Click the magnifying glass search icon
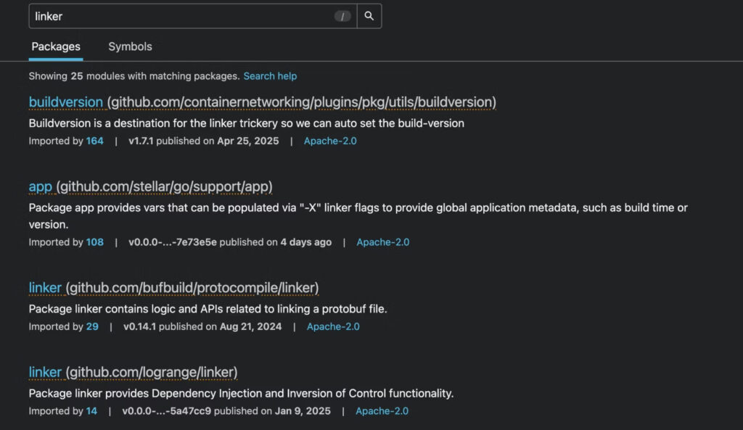Viewport: 743px width, 430px height. point(369,15)
